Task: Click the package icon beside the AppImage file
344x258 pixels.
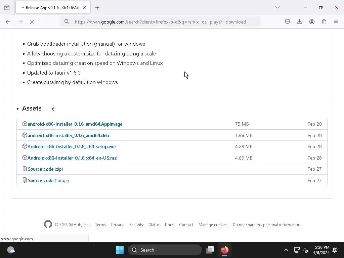Action: click(x=25, y=124)
